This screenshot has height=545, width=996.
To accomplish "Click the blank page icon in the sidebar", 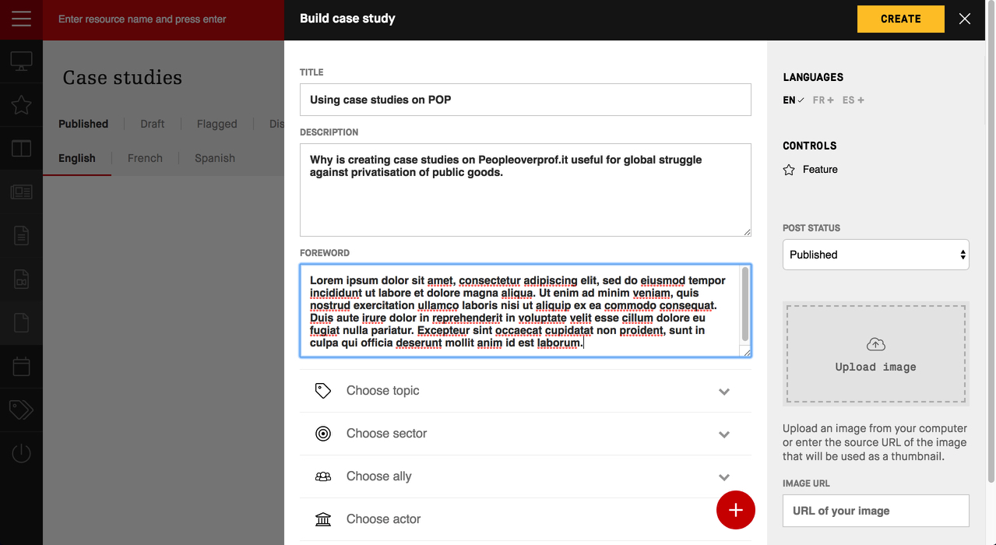I will pyautogui.click(x=21, y=322).
